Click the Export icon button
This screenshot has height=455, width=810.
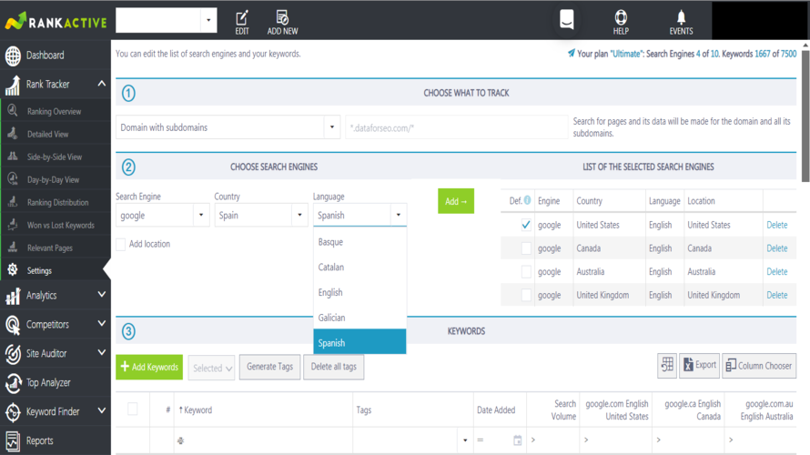tap(699, 365)
